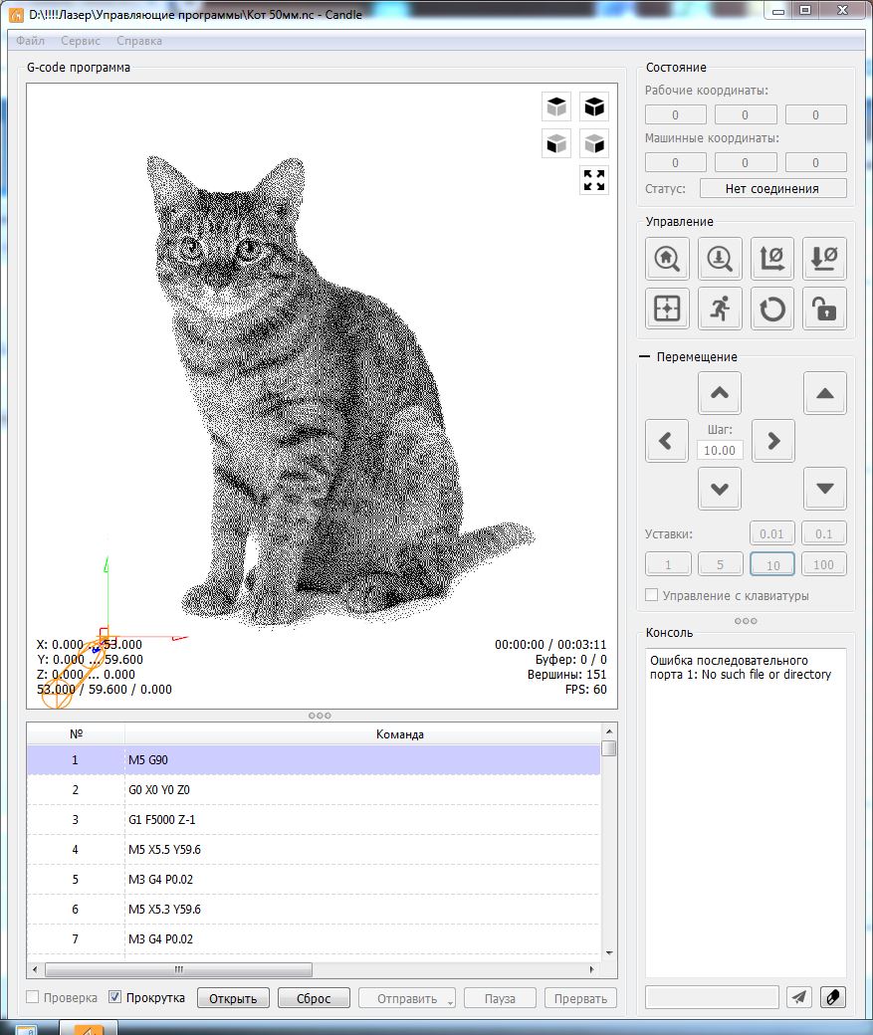Lower Z axis with down triangle
This screenshot has height=1035, width=873.
pos(825,489)
